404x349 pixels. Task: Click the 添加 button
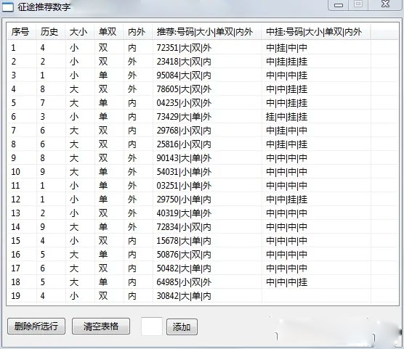pos(182,327)
